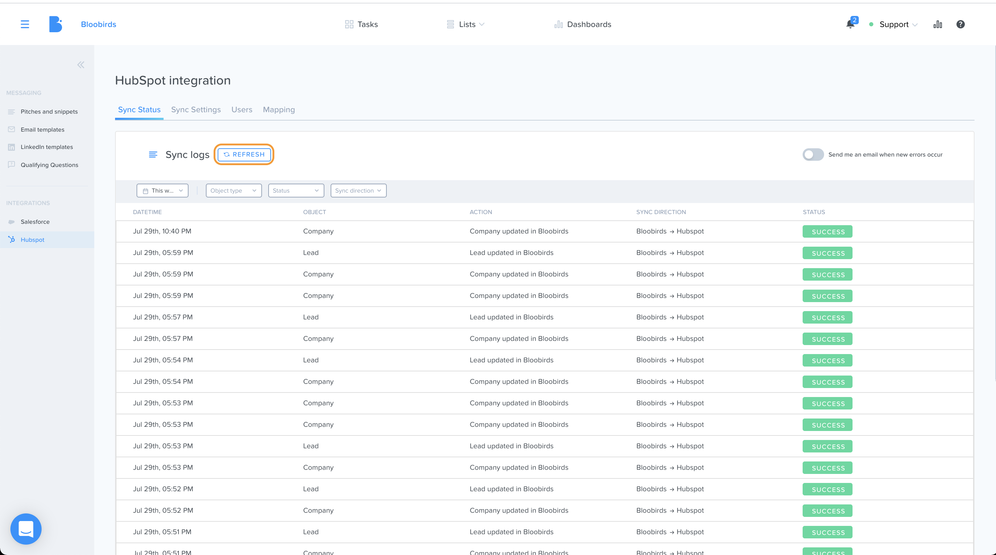Switch to the Sync Status tab
Screen dimensions: 996x555
click(x=139, y=110)
